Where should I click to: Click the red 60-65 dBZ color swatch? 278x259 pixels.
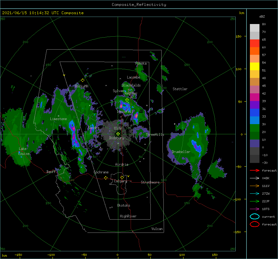[x=255, y=43]
